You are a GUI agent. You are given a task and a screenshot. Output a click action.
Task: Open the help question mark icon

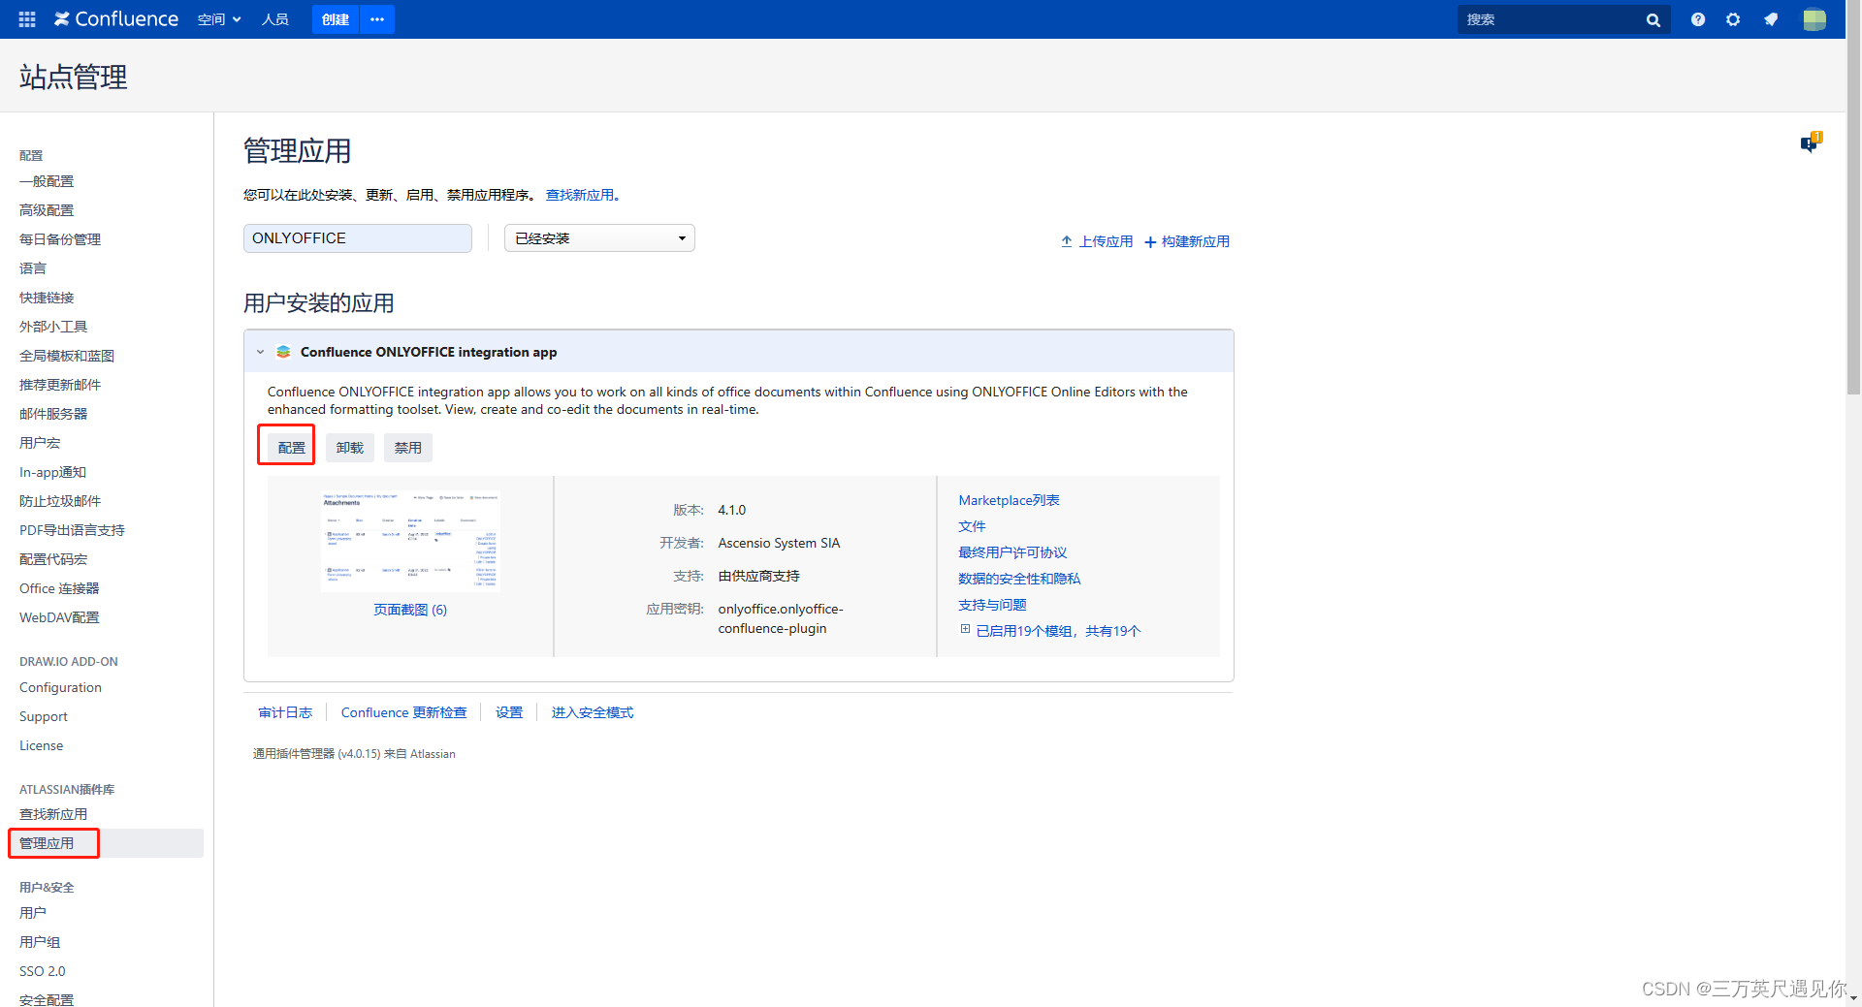pos(1698,19)
